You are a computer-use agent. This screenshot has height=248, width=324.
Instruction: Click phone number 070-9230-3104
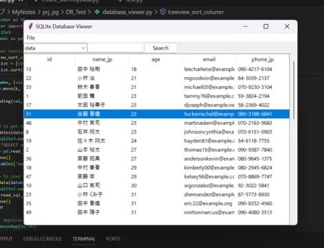[x=255, y=87]
